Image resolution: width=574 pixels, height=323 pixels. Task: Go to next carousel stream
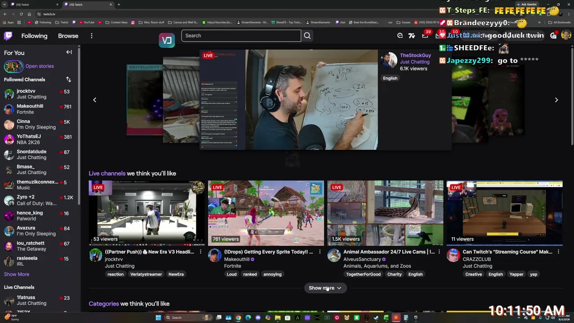point(556,100)
